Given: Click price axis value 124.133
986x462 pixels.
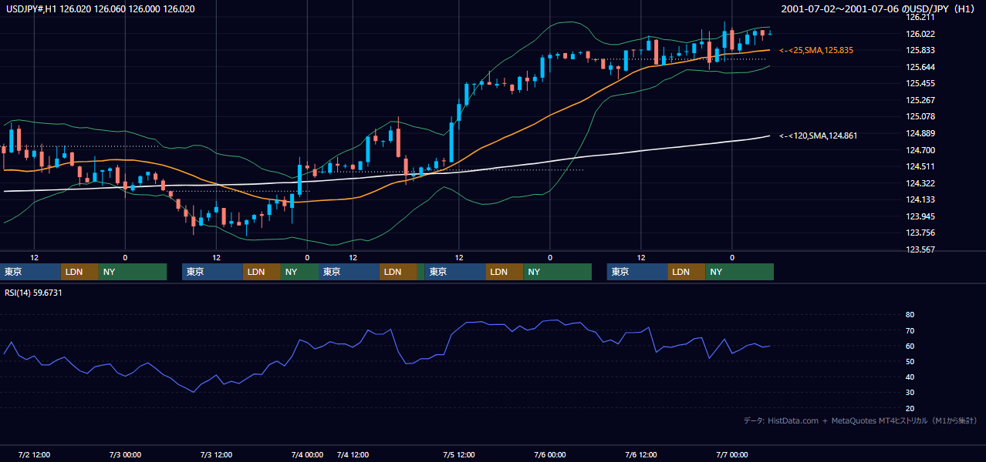Looking at the screenshot, I should point(920,199).
